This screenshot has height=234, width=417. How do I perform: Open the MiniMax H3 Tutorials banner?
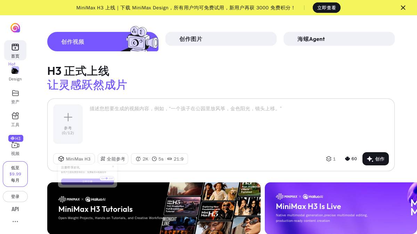(x=154, y=208)
